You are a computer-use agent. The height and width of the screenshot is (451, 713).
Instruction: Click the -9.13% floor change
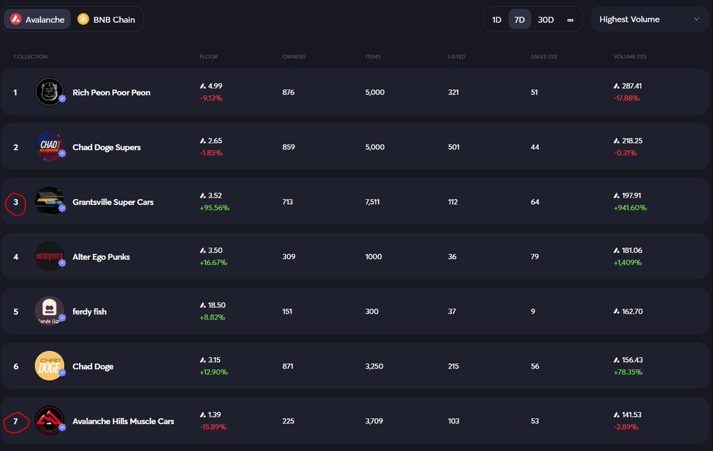pyautogui.click(x=211, y=98)
